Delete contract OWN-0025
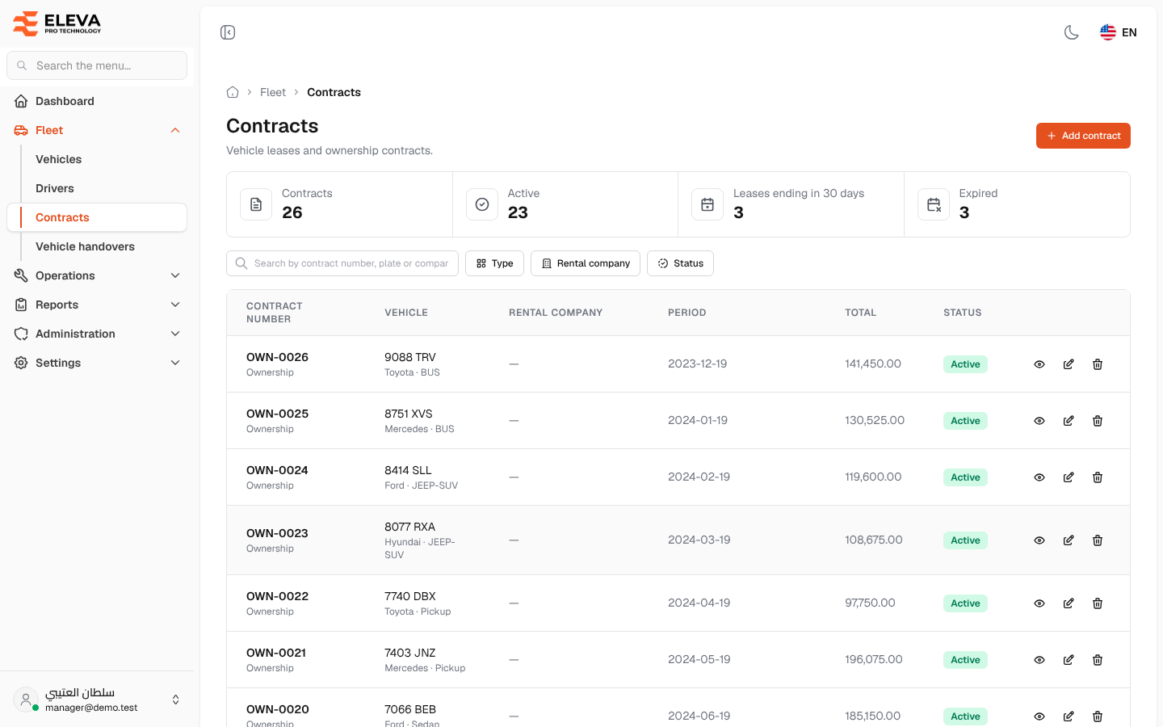This screenshot has width=1163, height=727. 1098,421
